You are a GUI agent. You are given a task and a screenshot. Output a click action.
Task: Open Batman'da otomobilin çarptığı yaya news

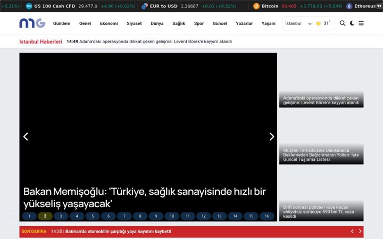pyautogui.click(x=118, y=232)
